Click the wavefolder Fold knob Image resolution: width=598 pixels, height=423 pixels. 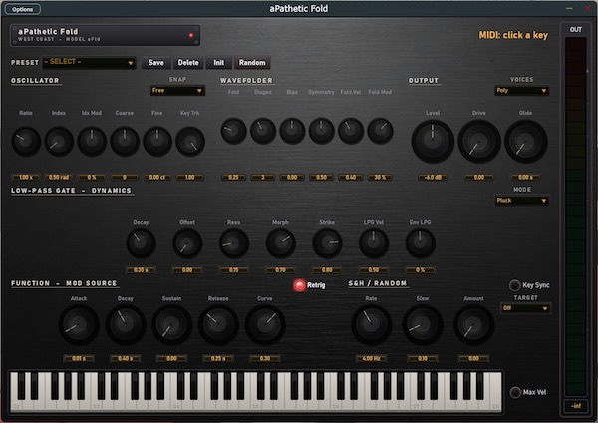tap(233, 131)
